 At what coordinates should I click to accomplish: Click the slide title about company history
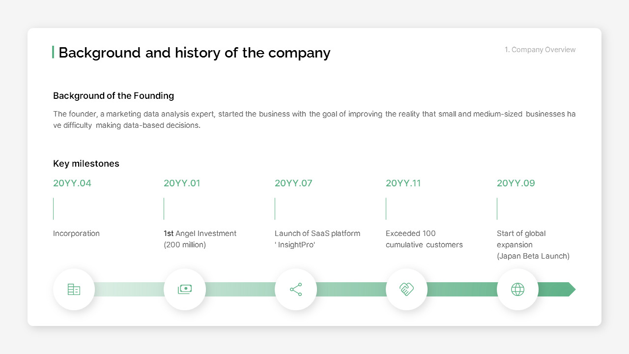click(195, 53)
